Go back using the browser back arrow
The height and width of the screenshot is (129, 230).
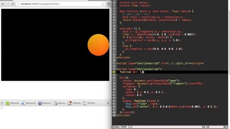coord(3,4)
